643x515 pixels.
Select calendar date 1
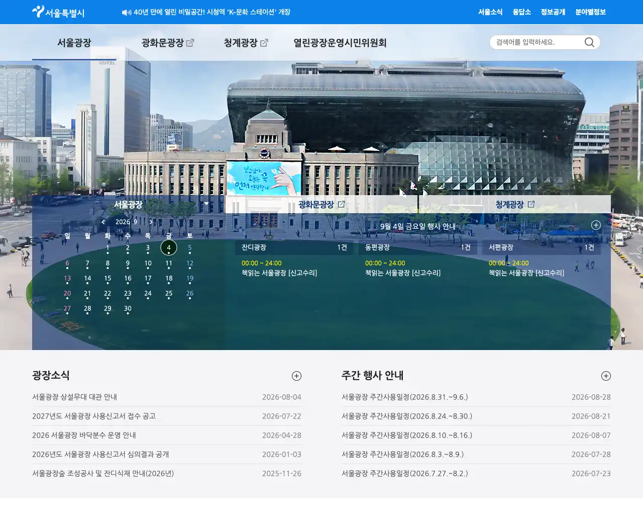coord(108,248)
